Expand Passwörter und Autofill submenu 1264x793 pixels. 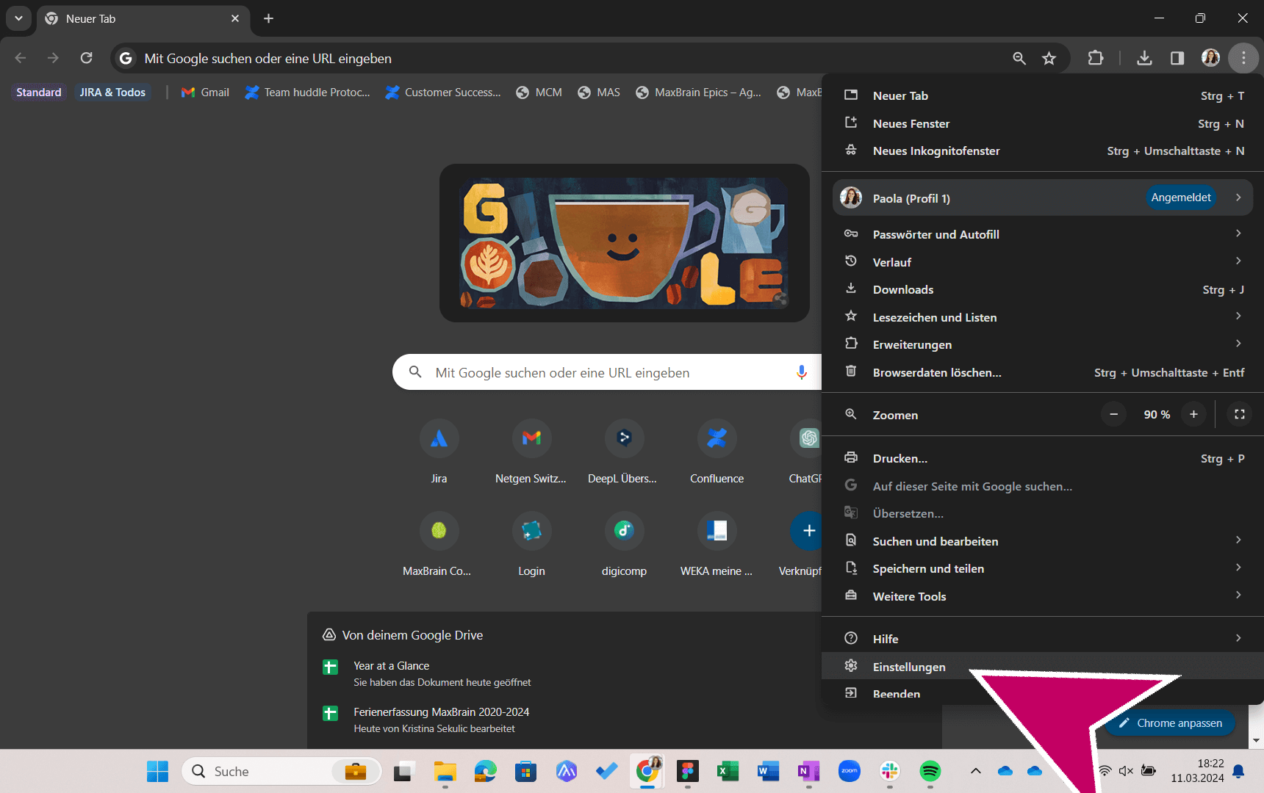1238,233
